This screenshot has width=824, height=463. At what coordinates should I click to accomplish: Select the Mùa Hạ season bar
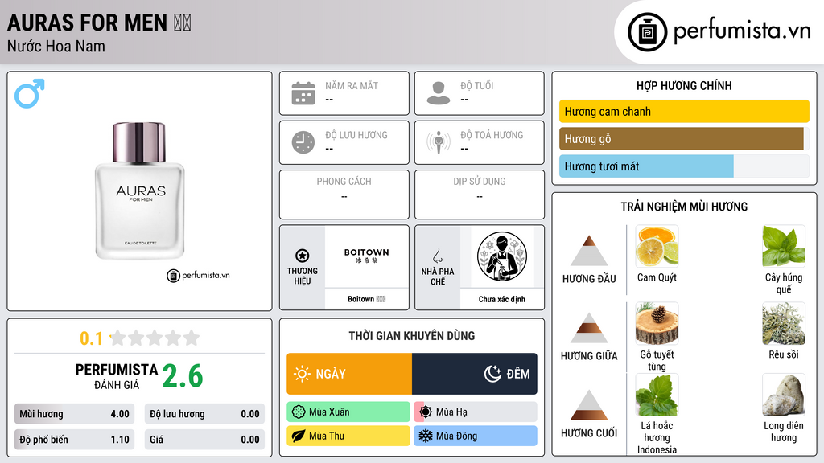pyautogui.click(x=476, y=412)
